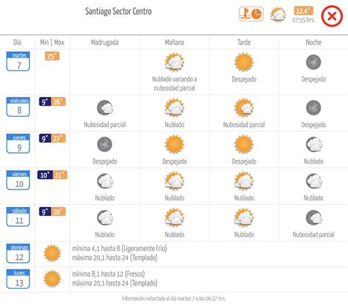Click the Madrugada column header
The image size is (348, 304).
pos(105,43)
